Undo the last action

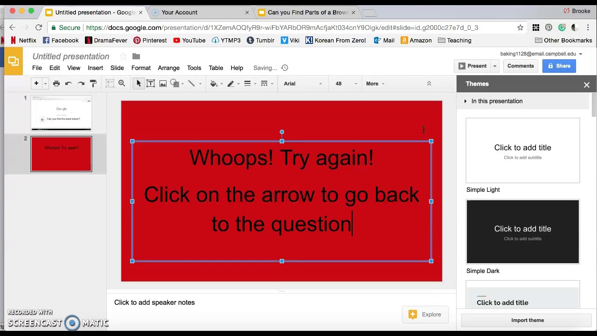(x=69, y=84)
